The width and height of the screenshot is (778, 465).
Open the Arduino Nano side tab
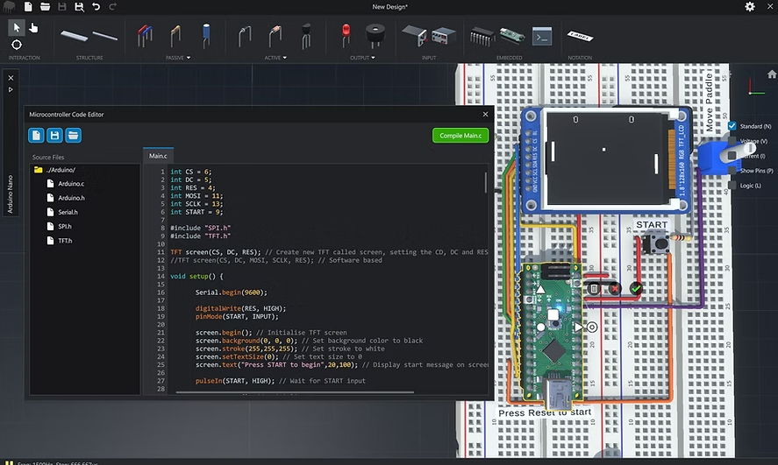tap(11, 194)
